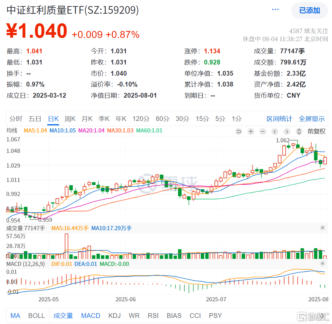Switch to the 30分 chart tab
This screenshot has width=332, height=324.
182,119
